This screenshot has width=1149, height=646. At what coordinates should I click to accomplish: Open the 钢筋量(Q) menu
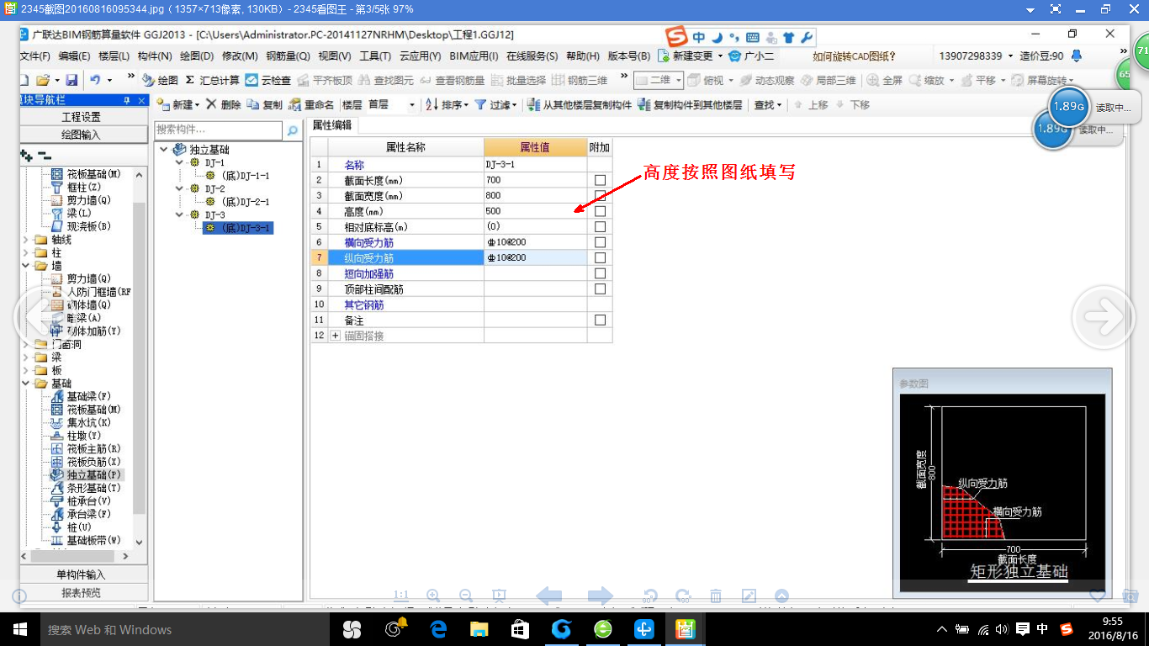click(x=289, y=56)
